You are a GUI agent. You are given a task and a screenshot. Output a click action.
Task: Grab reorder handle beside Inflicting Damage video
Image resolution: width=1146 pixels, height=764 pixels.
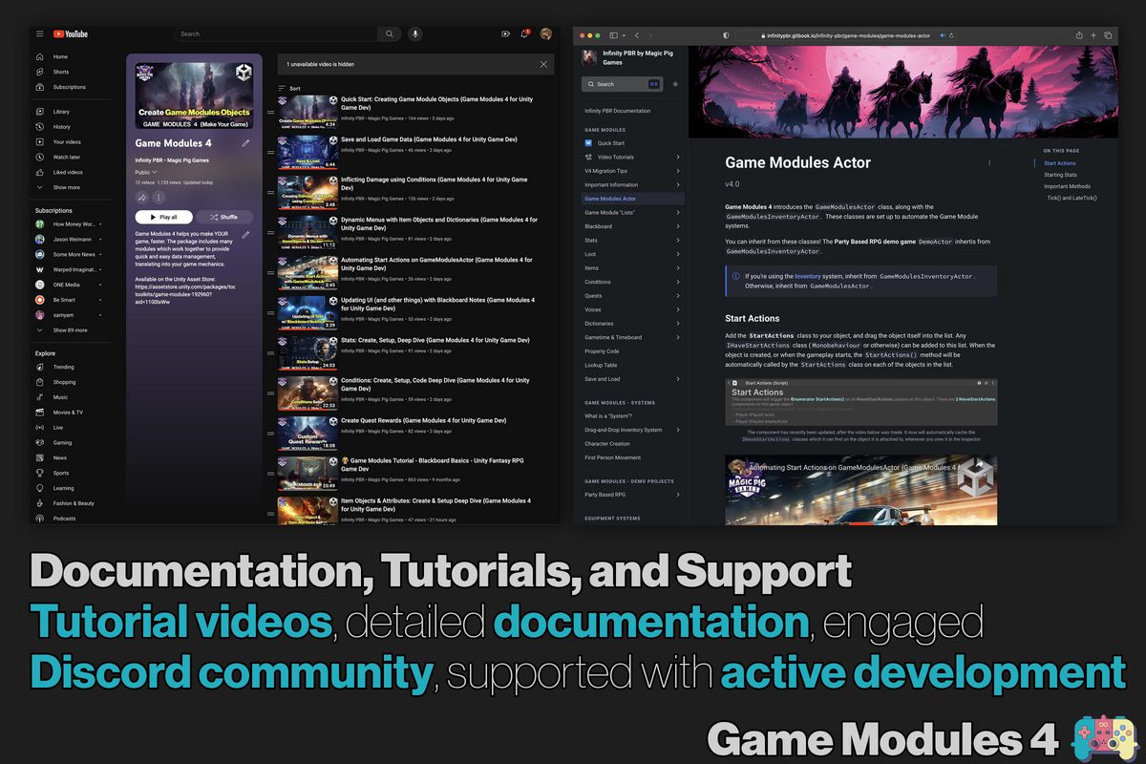[x=270, y=192]
